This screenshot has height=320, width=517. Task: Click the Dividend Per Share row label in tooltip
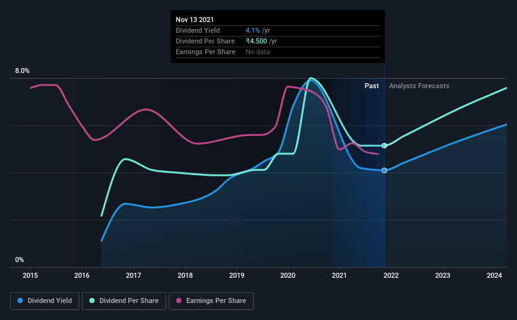205,41
